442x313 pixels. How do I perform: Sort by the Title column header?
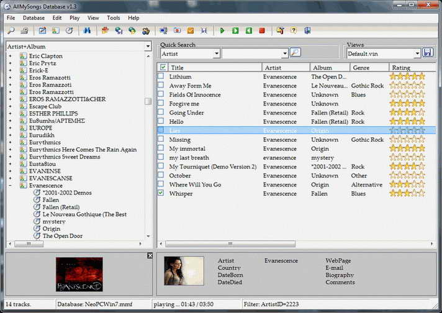point(215,68)
